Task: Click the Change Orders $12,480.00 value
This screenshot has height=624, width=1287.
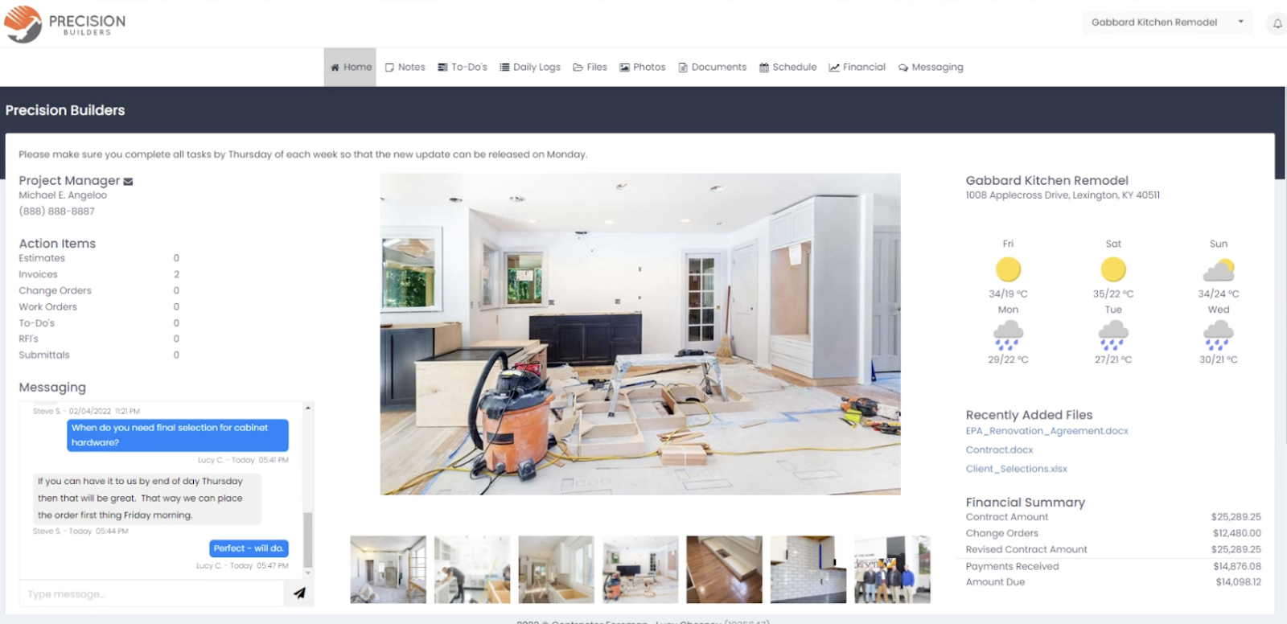Action: pyautogui.click(x=1236, y=533)
